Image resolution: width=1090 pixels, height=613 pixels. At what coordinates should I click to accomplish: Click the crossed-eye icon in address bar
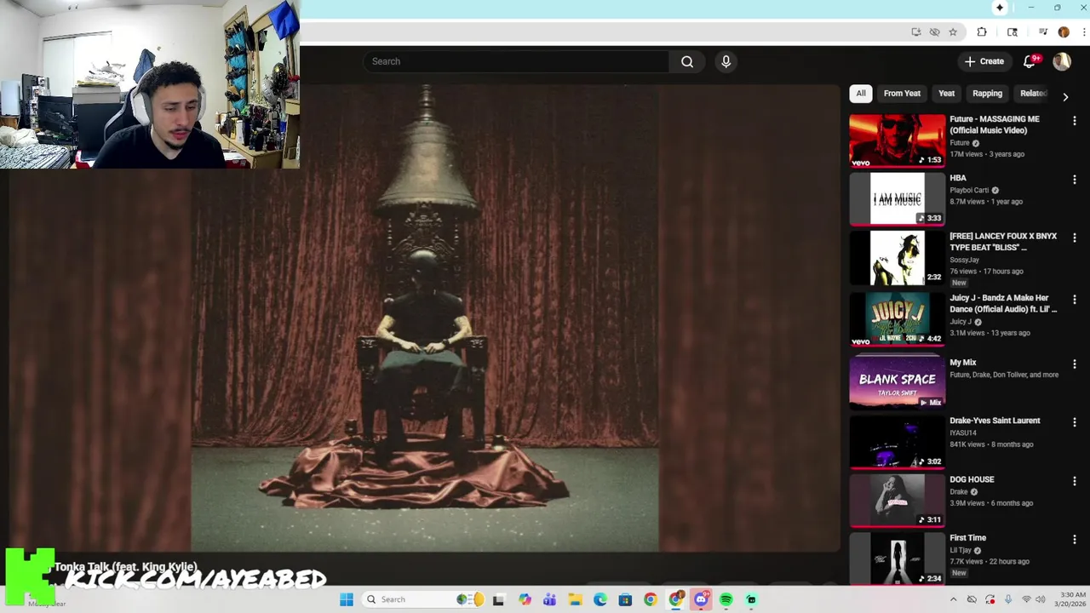[x=934, y=32]
